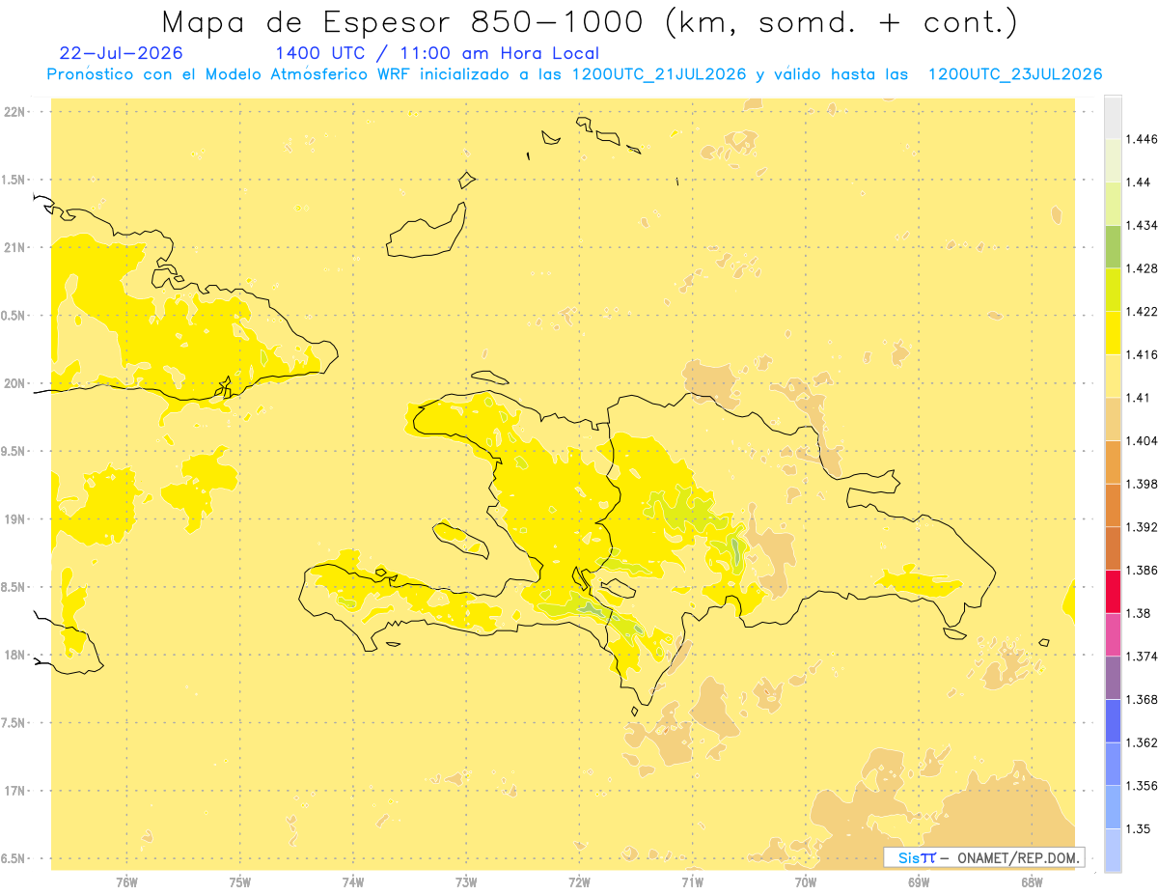Click legend value '1.386'

(1143, 570)
